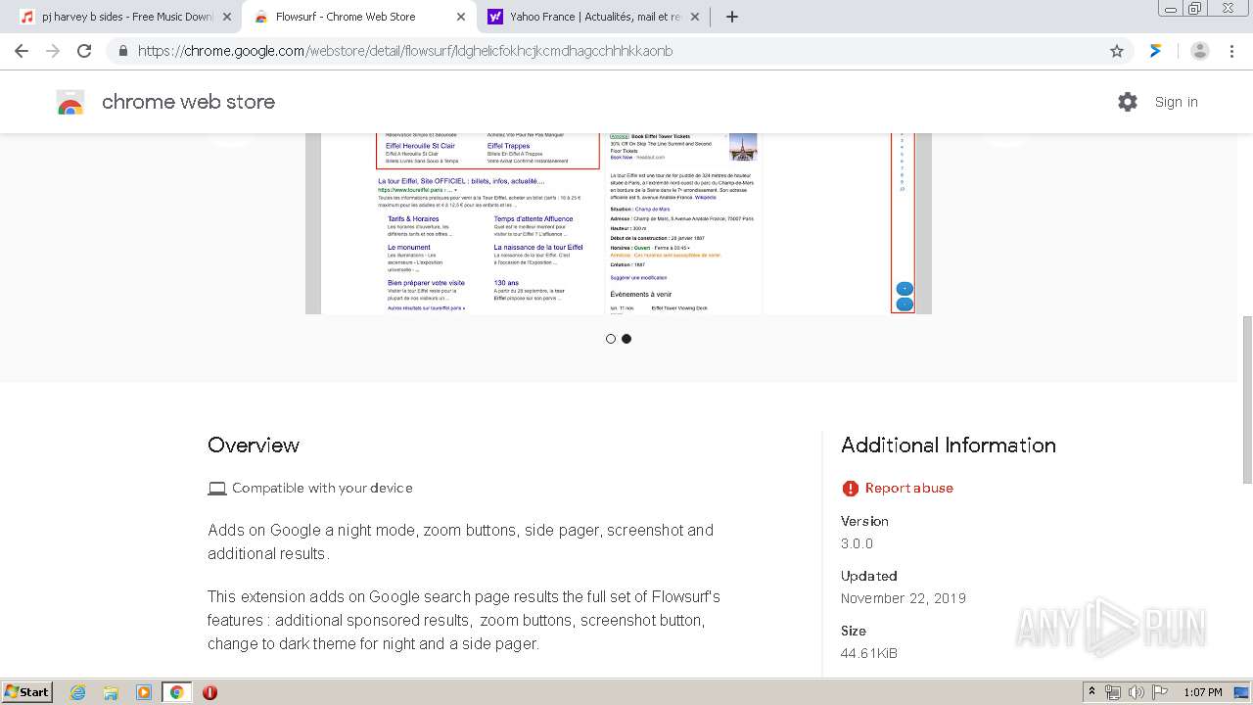Show the second screenshot slide dot
Screen dimensions: 1253x705
[x=626, y=339]
